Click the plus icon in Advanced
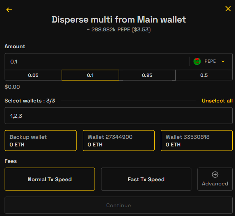The image size is (235, 216). (x=215, y=175)
